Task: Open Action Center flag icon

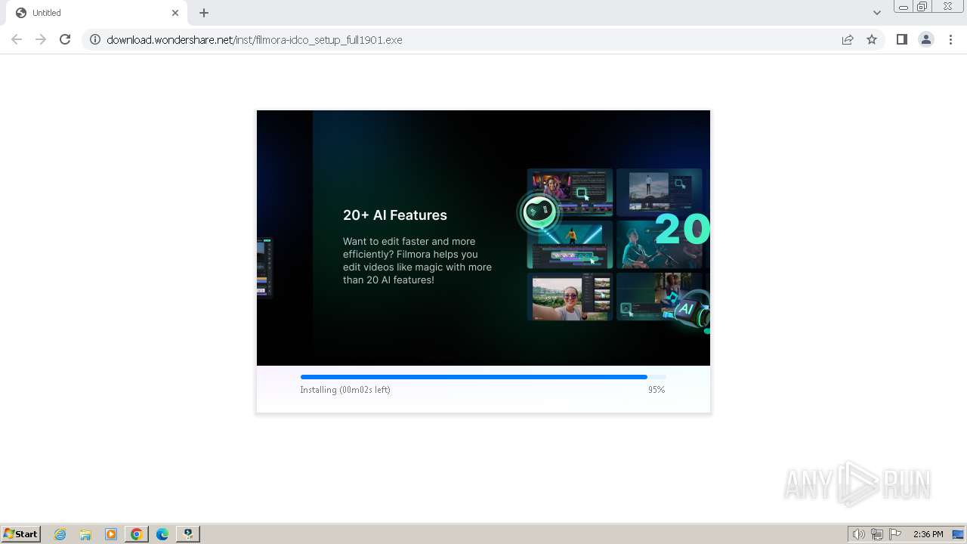Action: 895,534
